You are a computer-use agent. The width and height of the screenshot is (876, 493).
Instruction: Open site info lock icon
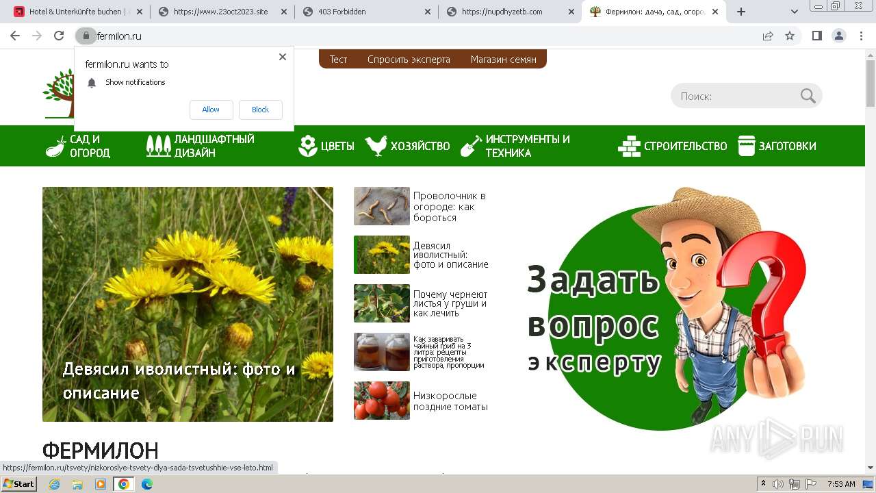[x=86, y=36]
